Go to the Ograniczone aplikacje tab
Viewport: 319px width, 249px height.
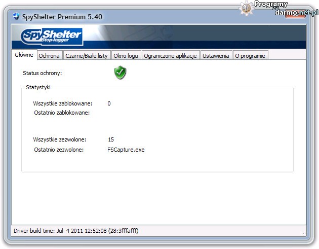(x=170, y=56)
